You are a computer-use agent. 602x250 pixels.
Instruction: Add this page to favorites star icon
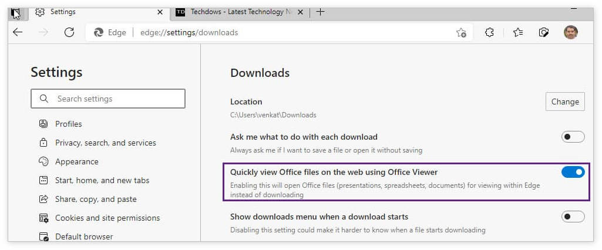pos(461,33)
